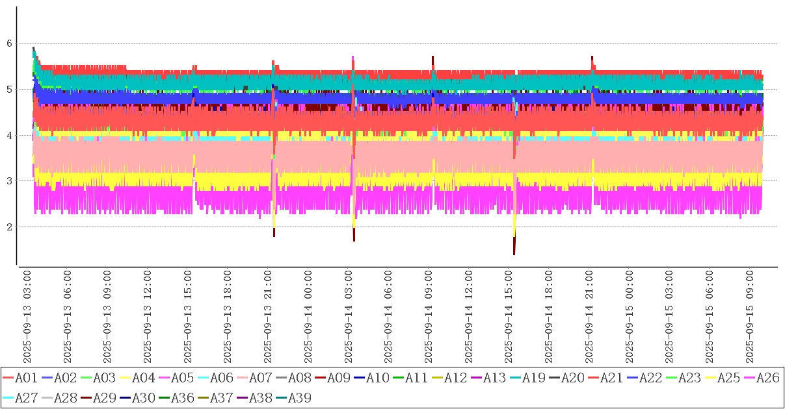Hide the A05 series via legend
785x409 pixels.
(x=175, y=378)
